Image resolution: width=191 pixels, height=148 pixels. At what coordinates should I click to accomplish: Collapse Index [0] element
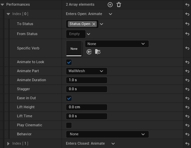coord(8,14)
